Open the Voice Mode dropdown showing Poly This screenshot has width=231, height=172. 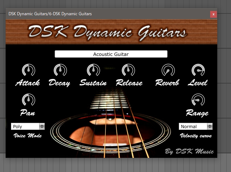point(25,126)
